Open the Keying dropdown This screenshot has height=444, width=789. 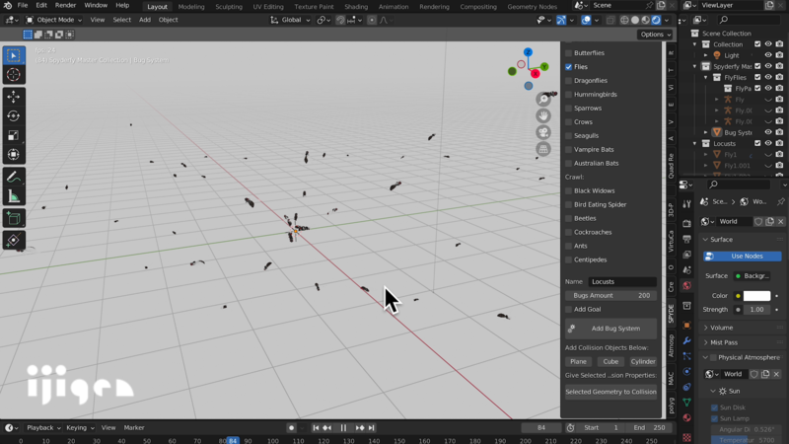click(80, 428)
